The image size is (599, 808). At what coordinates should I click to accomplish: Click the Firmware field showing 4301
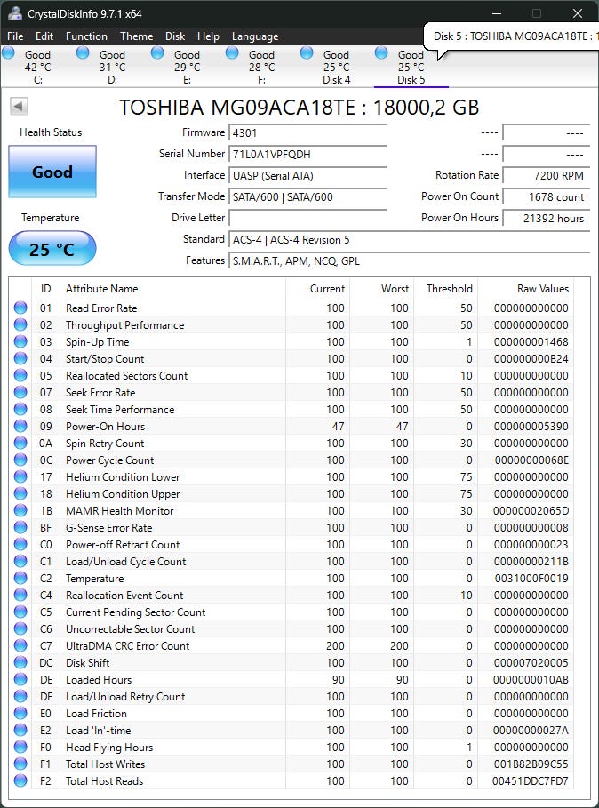tap(308, 133)
